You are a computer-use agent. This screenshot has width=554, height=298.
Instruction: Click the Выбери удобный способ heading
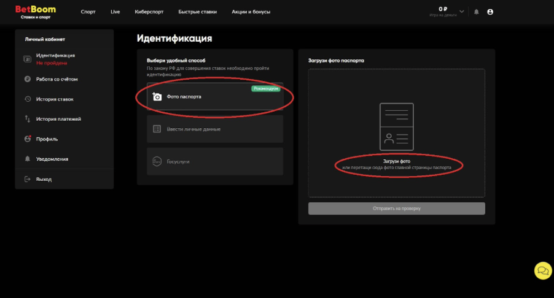[x=176, y=61]
